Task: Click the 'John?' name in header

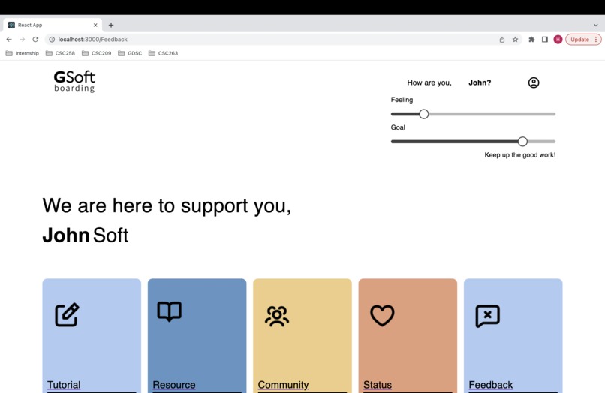Action: (x=480, y=82)
